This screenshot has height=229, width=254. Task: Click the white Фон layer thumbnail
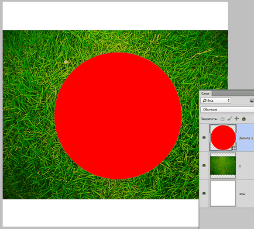point(223,193)
